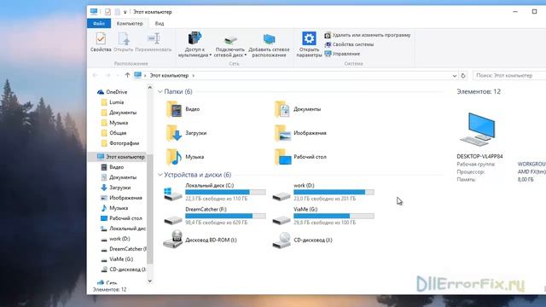The height and width of the screenshot is (307, 546).
Task: Open the Свойства ribbon button
Action: (101, 42)
